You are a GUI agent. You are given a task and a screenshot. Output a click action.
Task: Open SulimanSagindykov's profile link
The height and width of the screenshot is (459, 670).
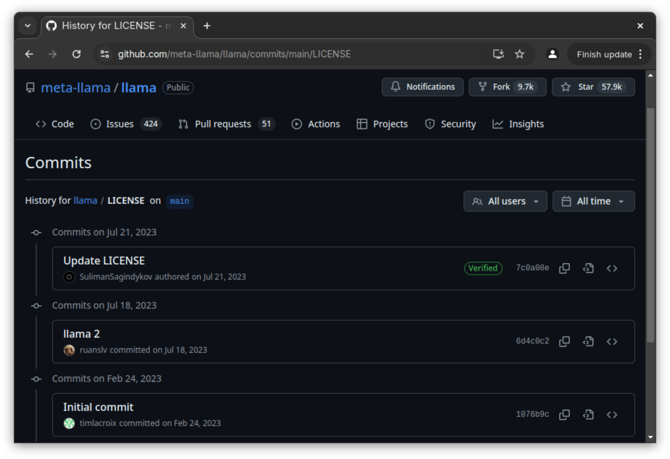click(x=116, y=277)
